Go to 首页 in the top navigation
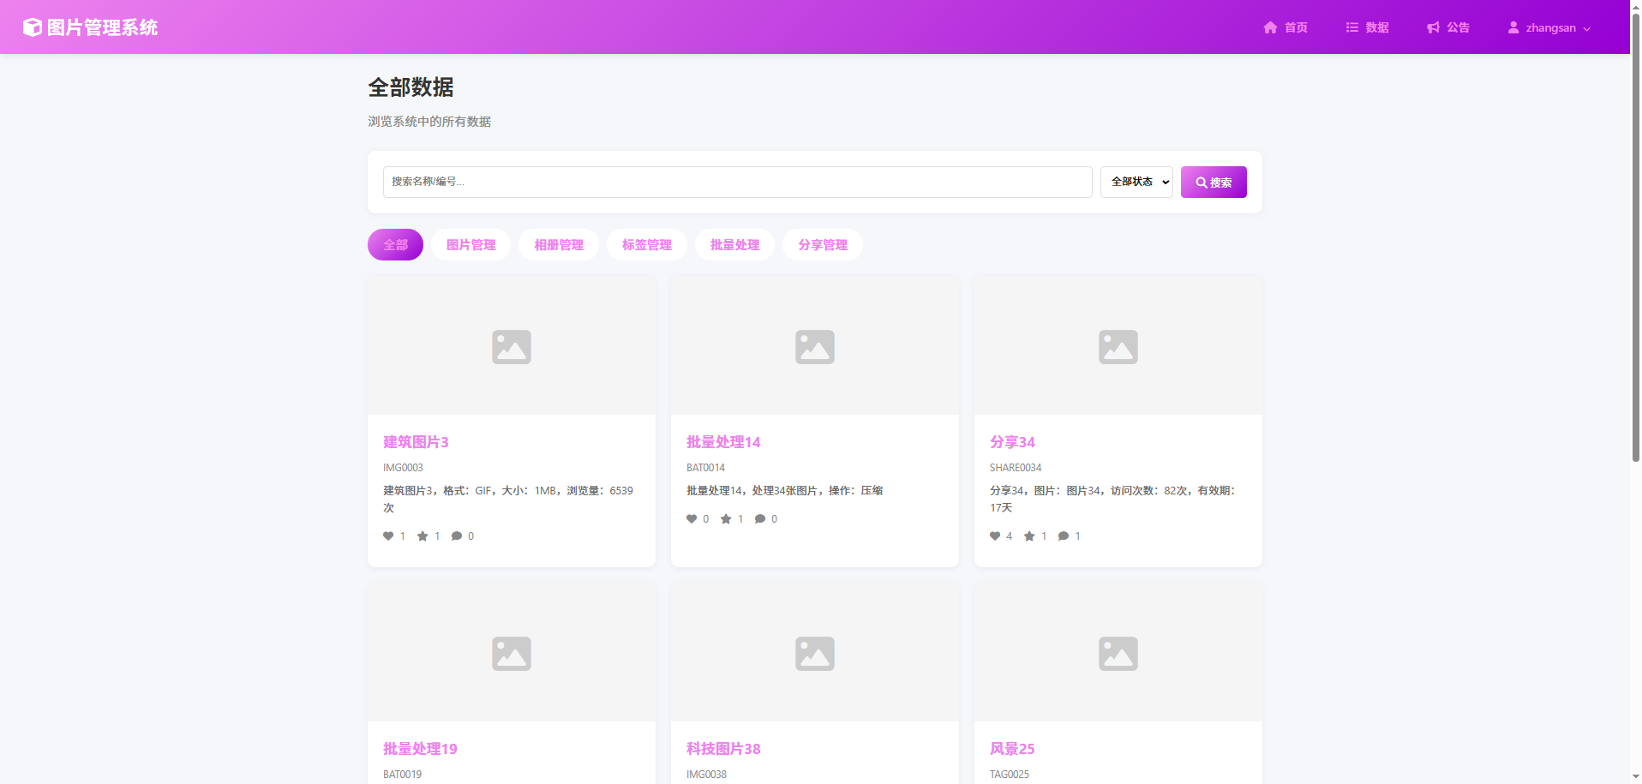 pyautogui.click(x=1285, y=27)
